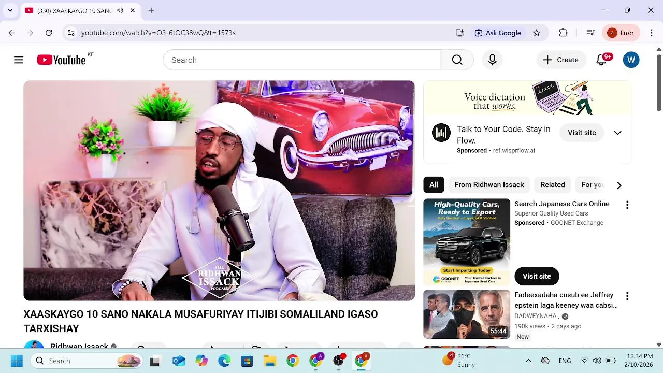Start voice search with the microphone
Screen dimensions: 663x373
492,60
